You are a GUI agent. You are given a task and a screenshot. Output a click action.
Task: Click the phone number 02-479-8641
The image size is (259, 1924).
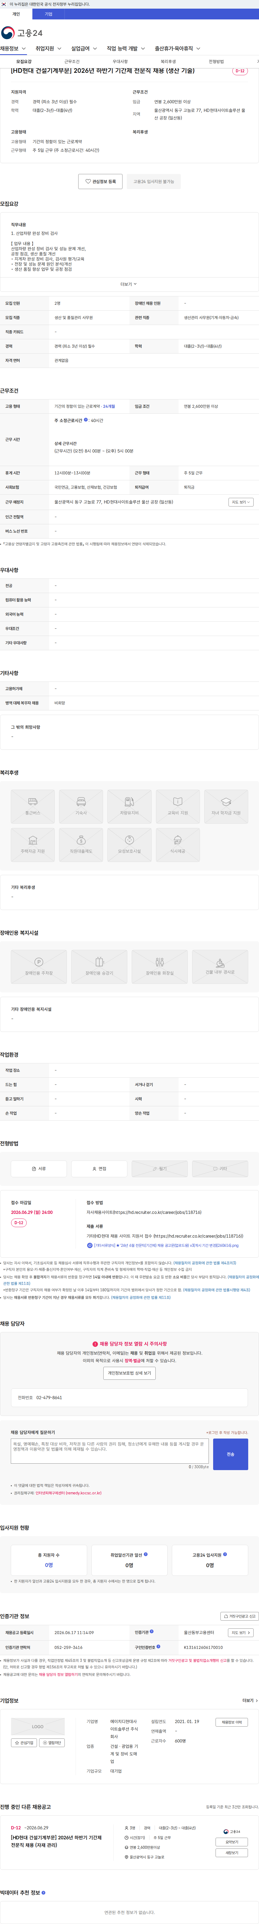[49, 1398]
